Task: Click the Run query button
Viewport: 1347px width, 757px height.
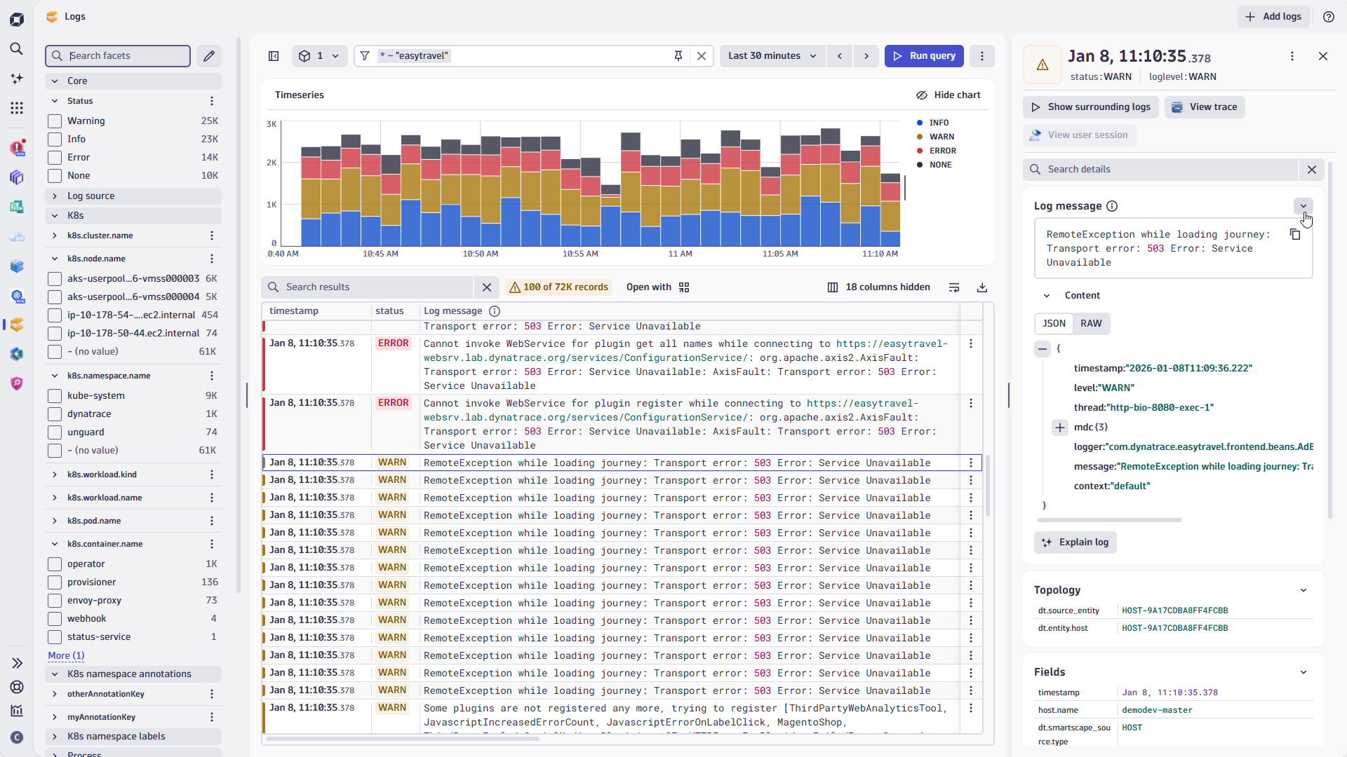Action: (x=924, y=55)
